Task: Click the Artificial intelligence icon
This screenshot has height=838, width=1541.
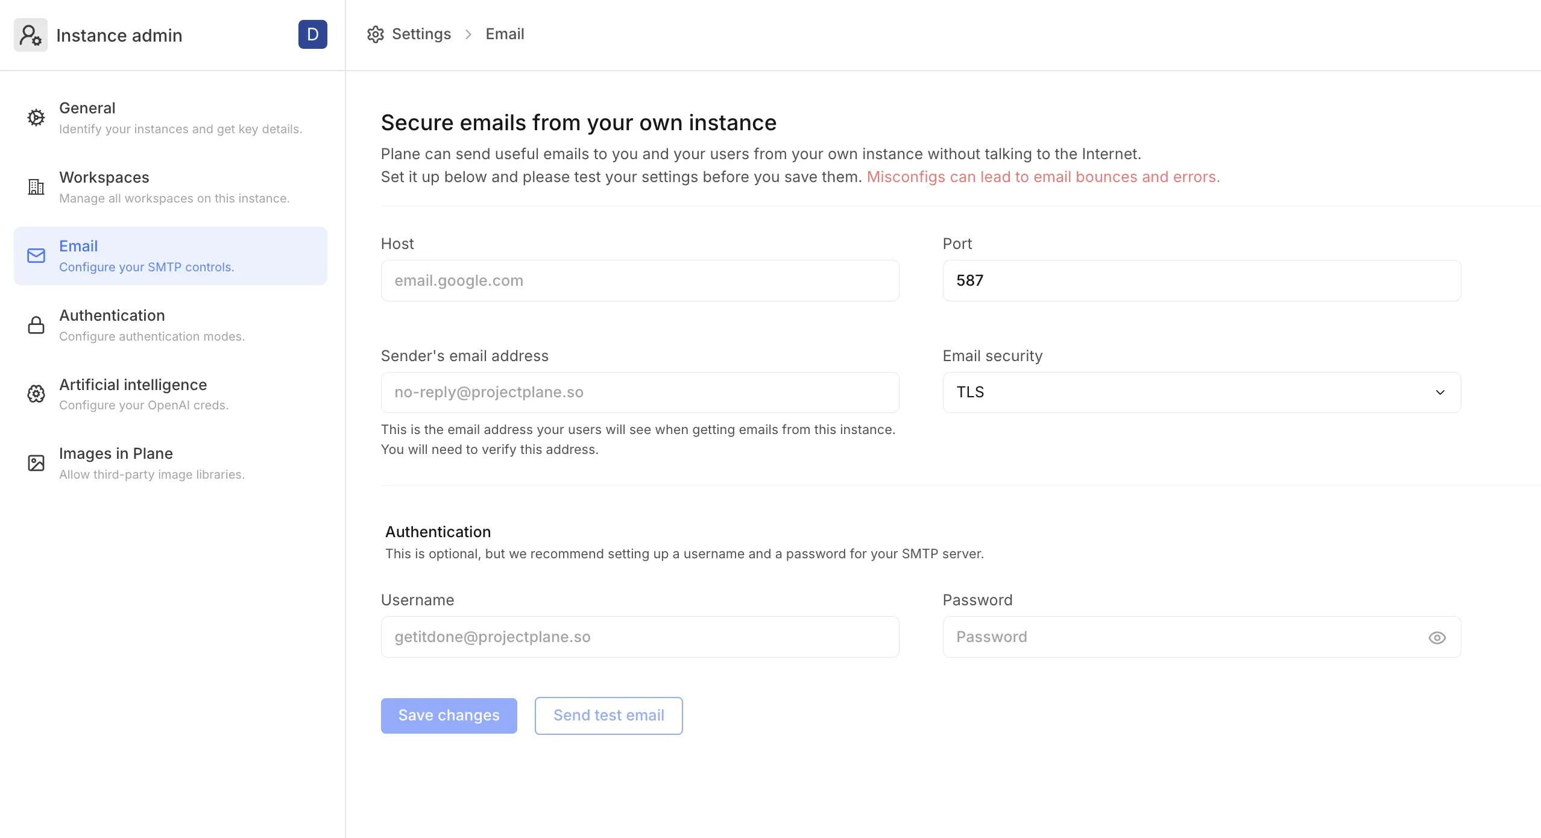Action: 36,394
